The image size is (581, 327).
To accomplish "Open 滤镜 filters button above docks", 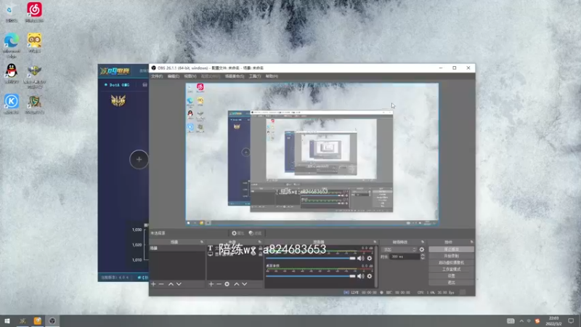I will [256, 233].
